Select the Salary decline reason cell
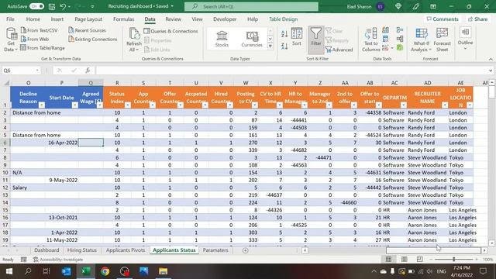Image resolution: width=496 pixels, height=279 pixels. [28, 188]
